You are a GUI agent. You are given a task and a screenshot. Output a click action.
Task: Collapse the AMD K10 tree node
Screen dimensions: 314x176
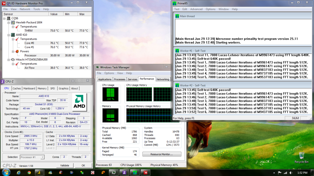[x=9, y=35]
